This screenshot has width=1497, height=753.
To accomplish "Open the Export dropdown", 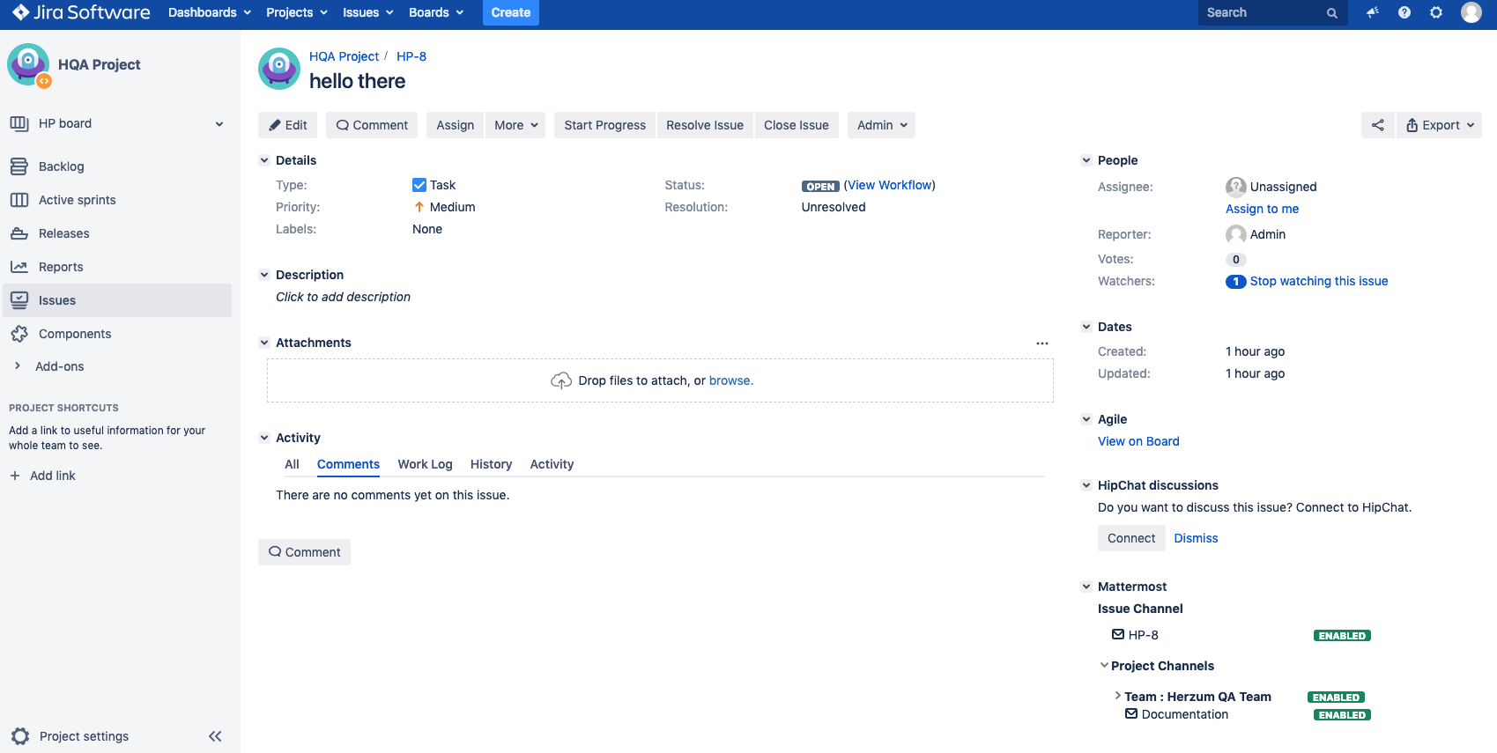I will (1439, 125).
